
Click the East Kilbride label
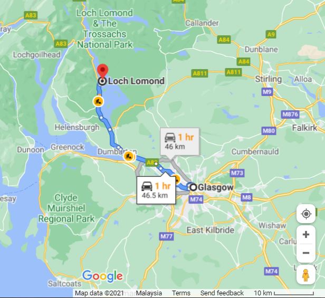click(x=211, y=230)
